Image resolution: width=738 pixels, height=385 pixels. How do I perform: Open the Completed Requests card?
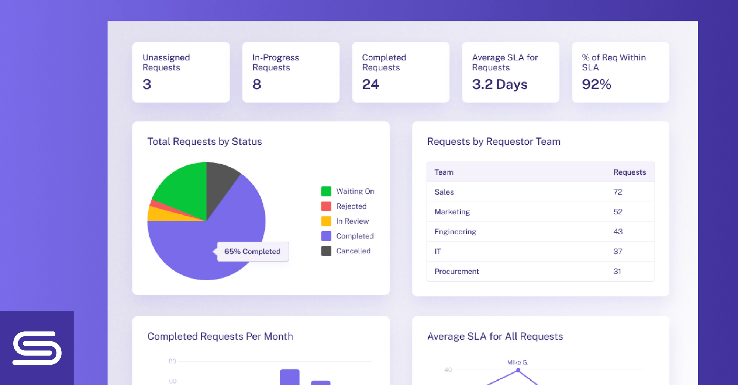click(401, 72)
